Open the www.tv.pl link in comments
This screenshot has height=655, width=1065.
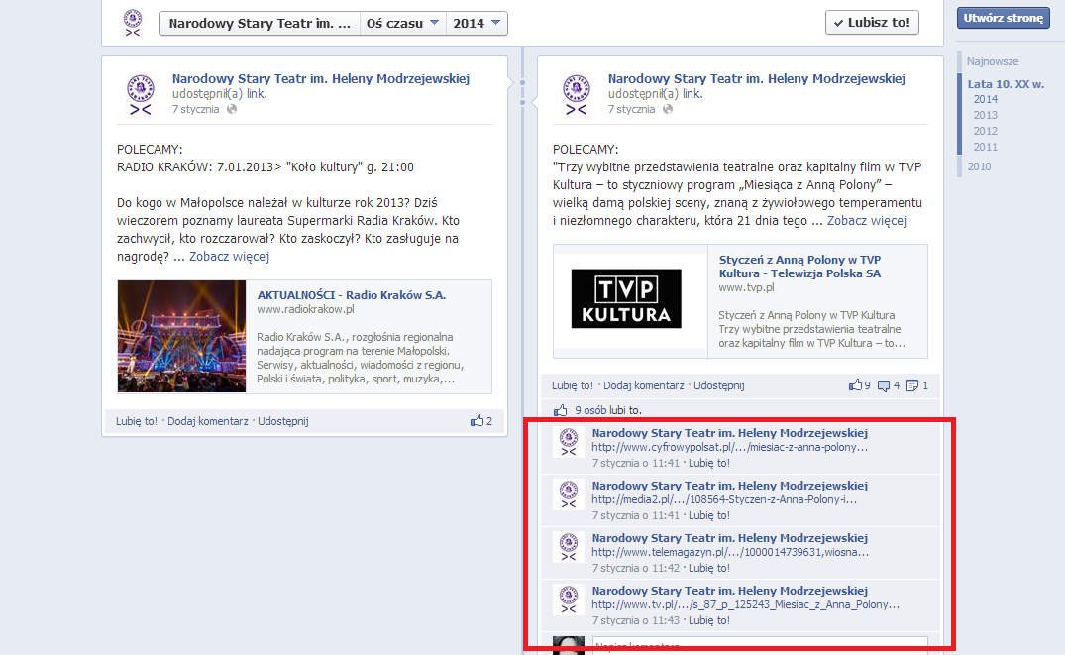(745, 604)
